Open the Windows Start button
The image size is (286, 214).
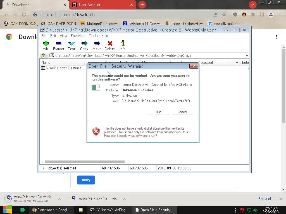(x=8, y=210)
